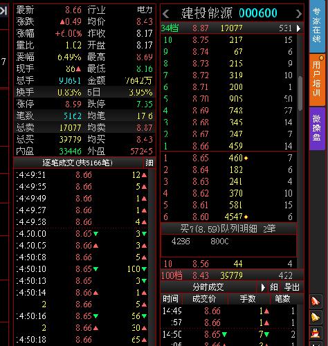
Task: Click the diamond marker beside volume 460
Action: (x=246, y=158)
